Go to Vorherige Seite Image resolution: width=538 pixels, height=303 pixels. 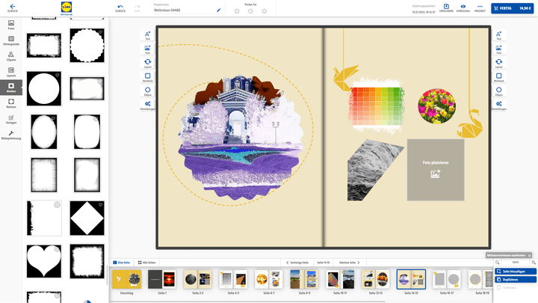(298, 263)
